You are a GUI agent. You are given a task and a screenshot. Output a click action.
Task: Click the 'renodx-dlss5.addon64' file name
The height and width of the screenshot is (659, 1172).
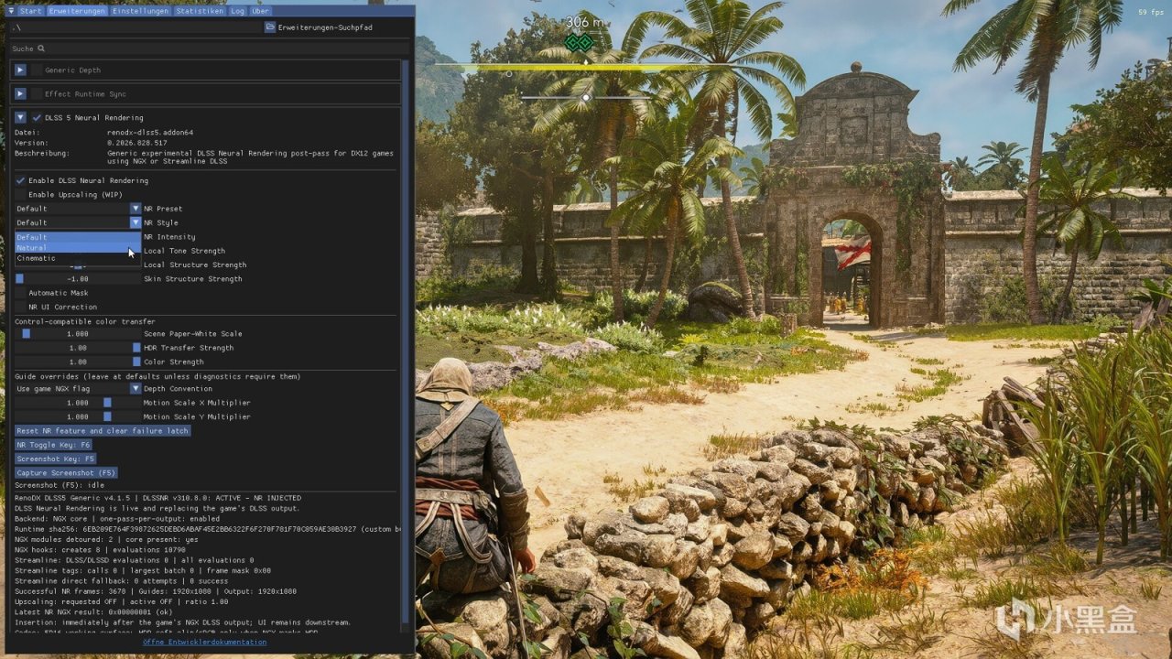[x=150, y=133]
